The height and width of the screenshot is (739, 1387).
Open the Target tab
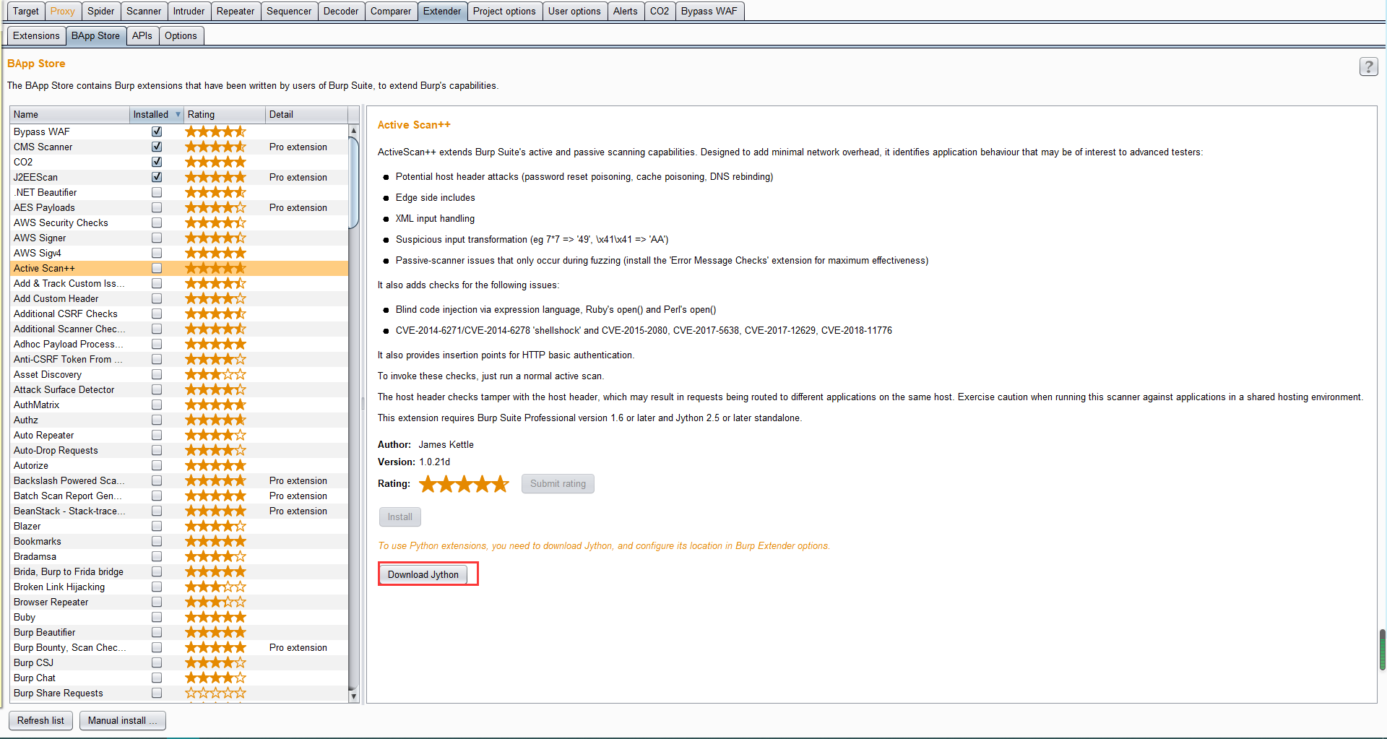point(26,11)
